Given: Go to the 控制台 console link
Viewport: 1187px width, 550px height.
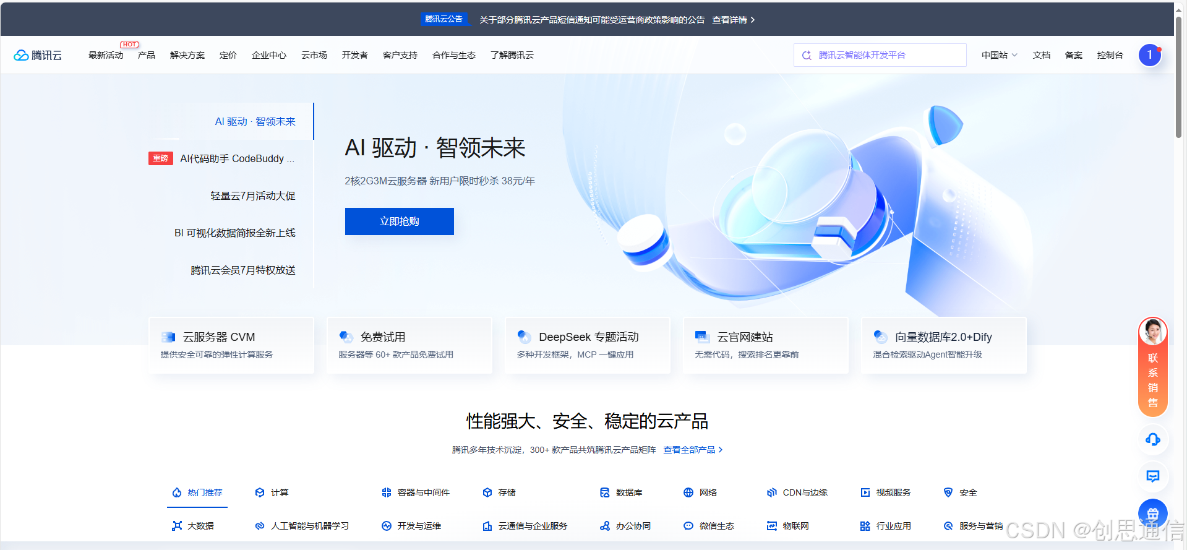Looking at the screenshot, I should [1110, 55].
